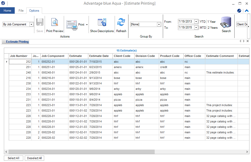Click the YTD date range button

[x=202, y=22]
